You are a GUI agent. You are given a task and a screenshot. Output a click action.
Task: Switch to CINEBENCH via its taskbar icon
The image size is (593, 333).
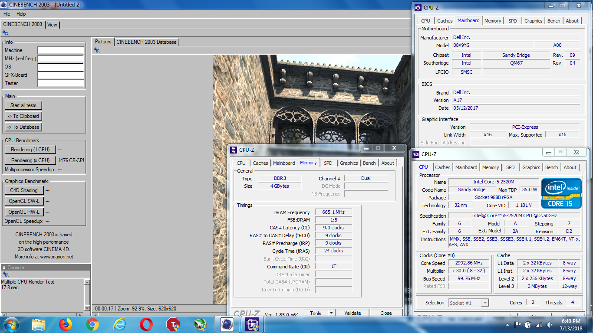[227, 324]
